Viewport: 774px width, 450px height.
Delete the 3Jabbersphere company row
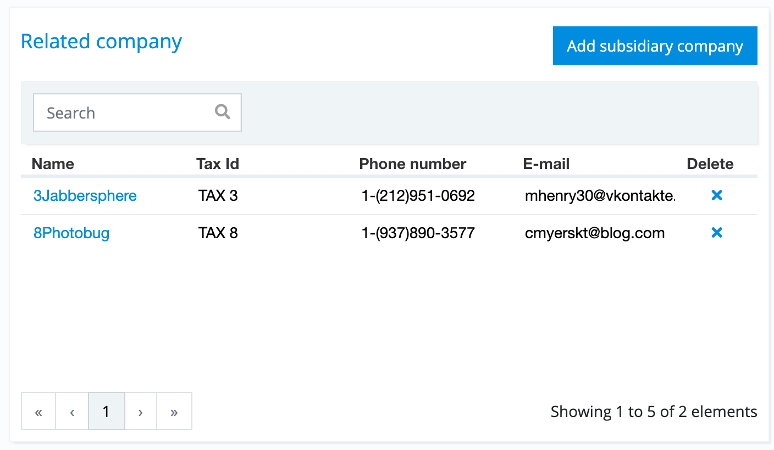click(x=716, y=195)
